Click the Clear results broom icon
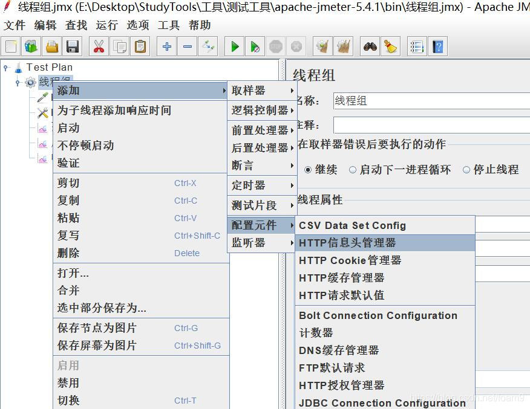530x409 pixels. pos(323,47)
